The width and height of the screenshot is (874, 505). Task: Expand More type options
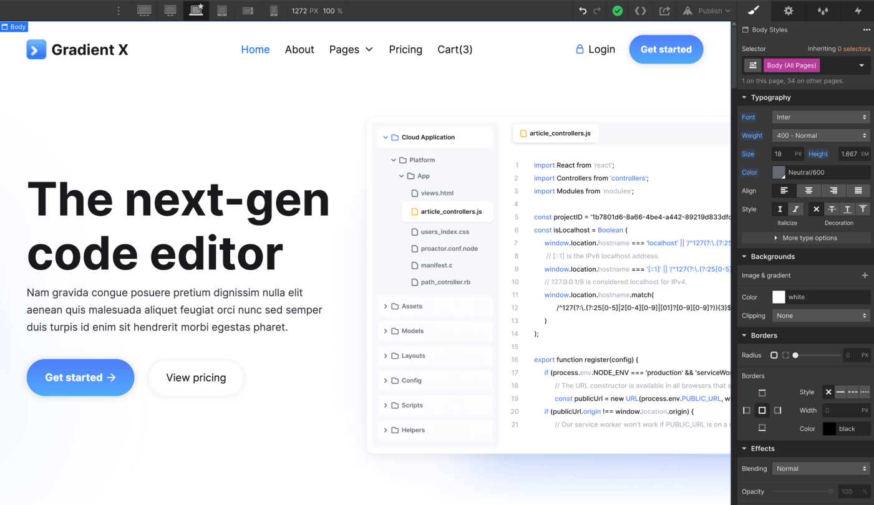click(806, 238)
